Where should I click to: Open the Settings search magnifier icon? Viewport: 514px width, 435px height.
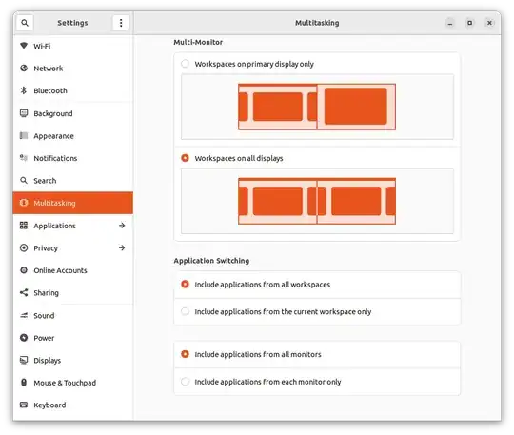pos(25,23)
